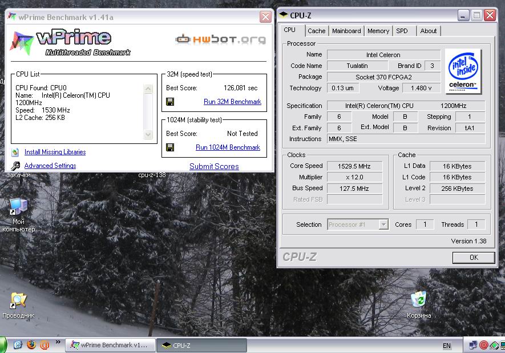This screenshot has width=505, height=353.
Task: Click the L1 Data value 16 KBytes
Action: pos(457,166)
